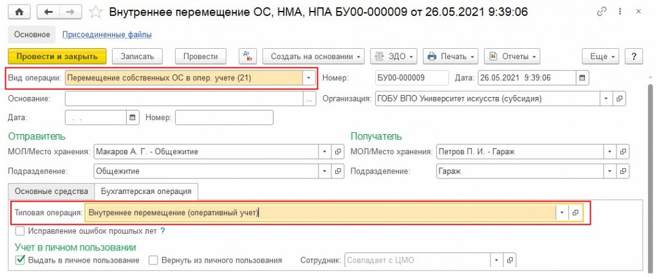The height and width of the screenshot is (280, 659).
Task: Click the question mark help button
Action: pos(634,57)
